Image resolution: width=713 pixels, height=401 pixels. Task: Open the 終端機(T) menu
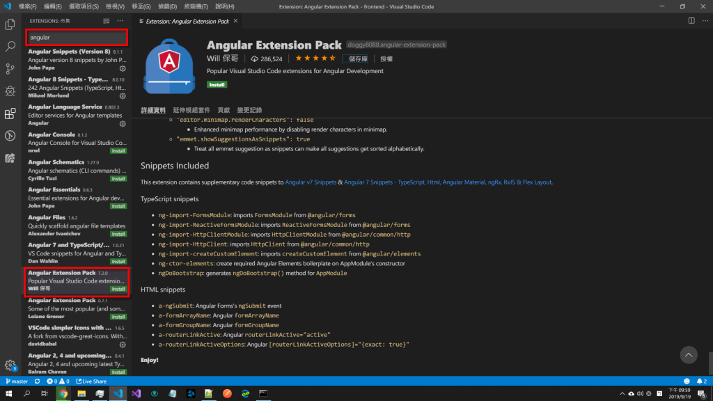pos(196,6)
